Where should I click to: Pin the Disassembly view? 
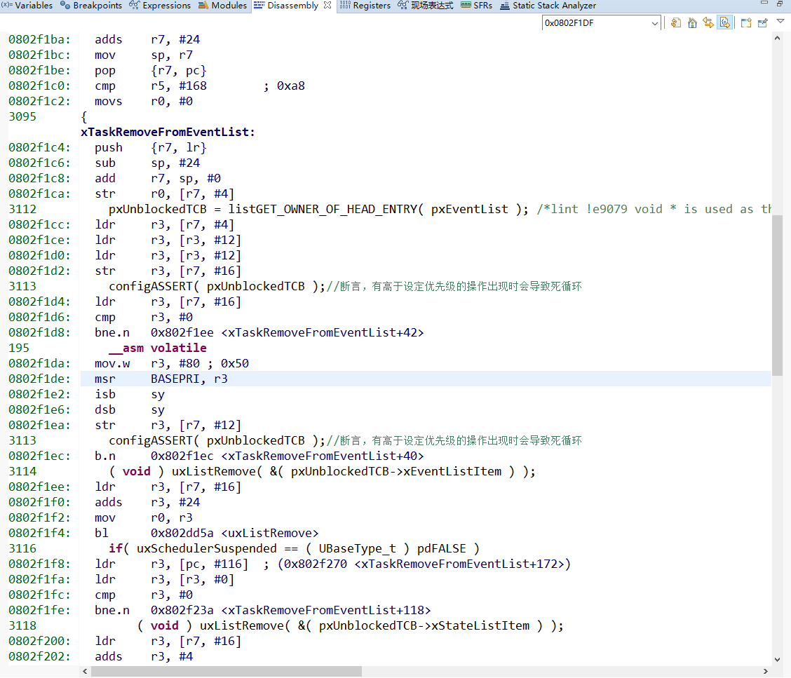pyautogui.click(x=762, y=22)
